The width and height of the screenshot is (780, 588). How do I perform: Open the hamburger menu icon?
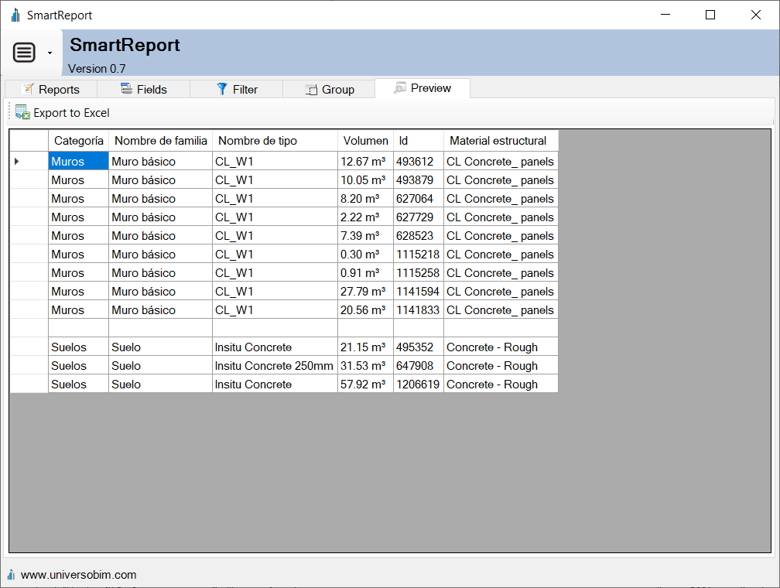click(x=24, y=53)
